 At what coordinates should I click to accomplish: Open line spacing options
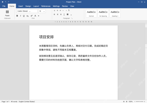pyautogui.click(x=64, y=15)
